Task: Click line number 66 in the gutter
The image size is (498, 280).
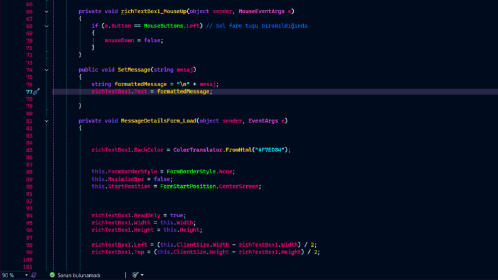Action: pyautogui.click(x=30, y=12)
